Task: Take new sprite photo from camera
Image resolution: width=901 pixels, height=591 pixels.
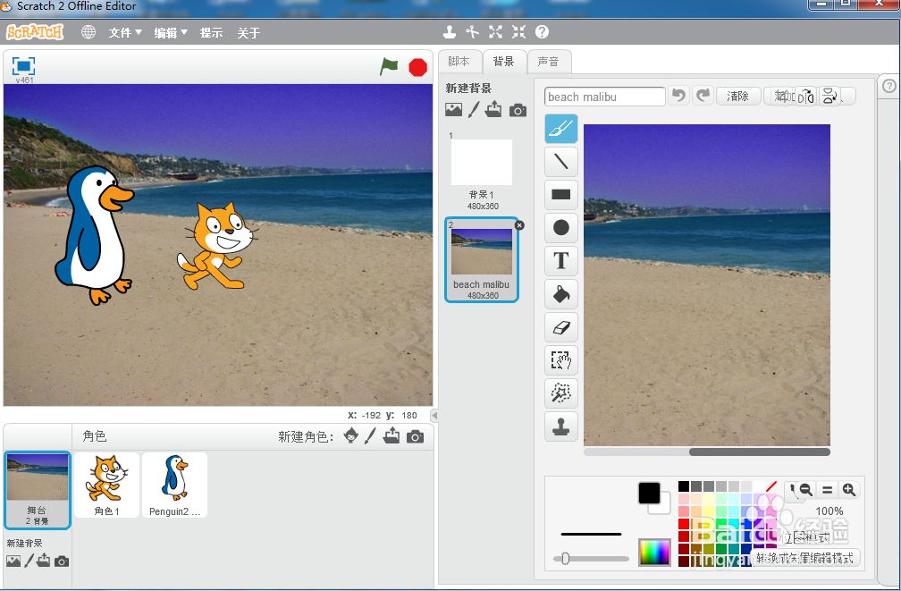Action: [x=415, y=436]
